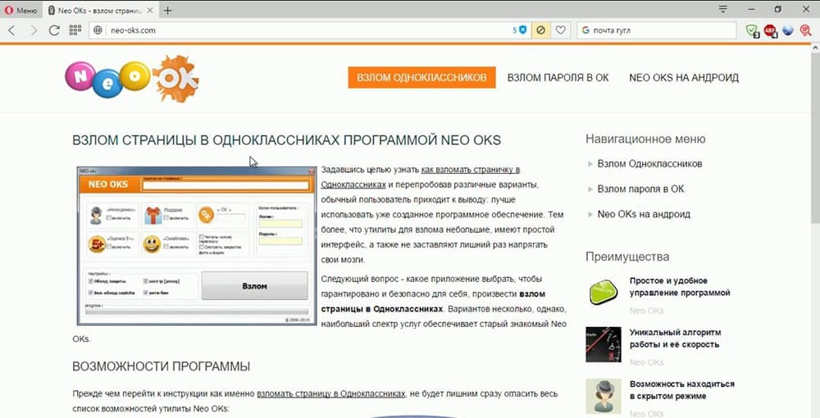This screenshot has width=820, height=418.
Task: Open the Opera Меню dropdown
Action: (x=20, y=10)
